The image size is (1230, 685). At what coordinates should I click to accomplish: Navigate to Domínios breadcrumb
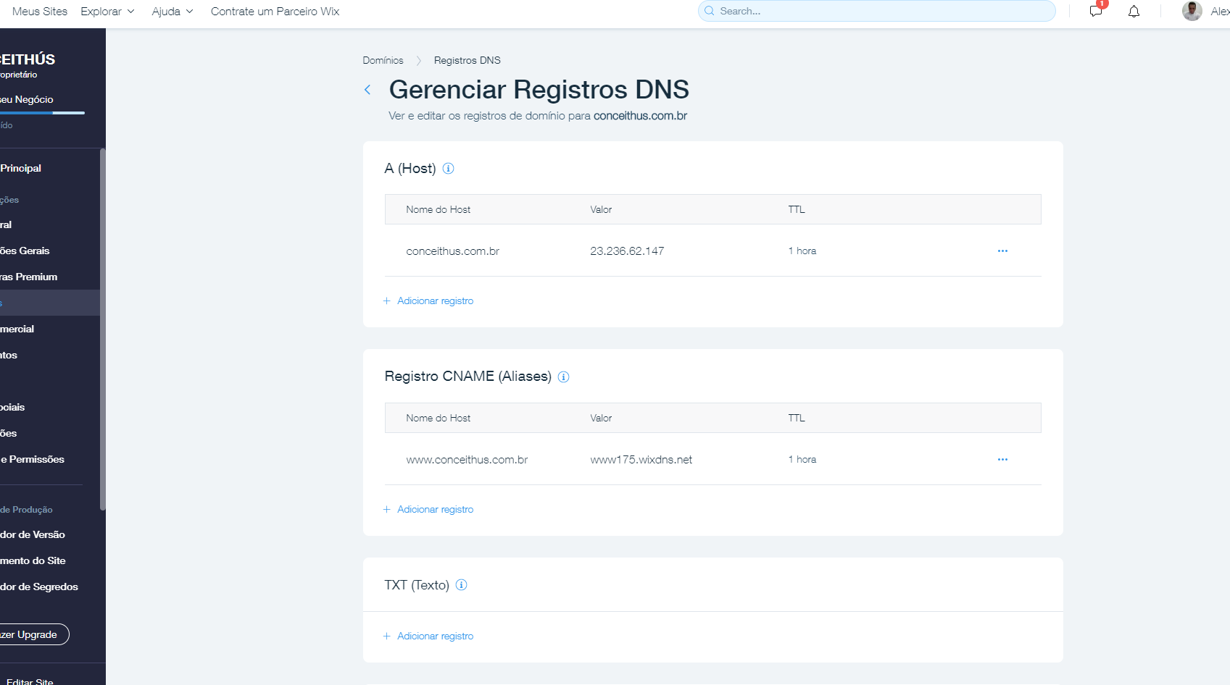[x=383, y=61]
